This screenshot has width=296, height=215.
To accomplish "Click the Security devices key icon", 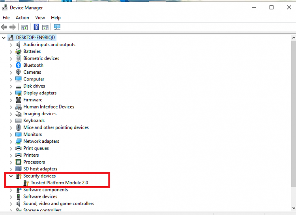I will point(19,176).
